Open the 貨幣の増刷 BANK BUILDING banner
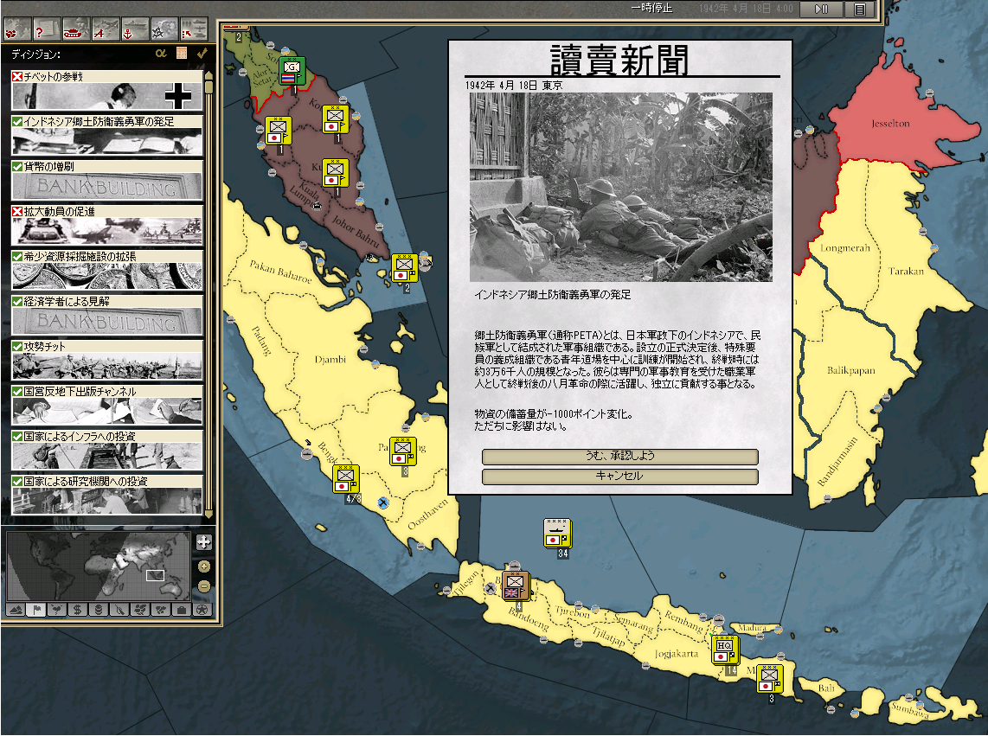This screenshot has height=736, width=988. click(107, 187)
